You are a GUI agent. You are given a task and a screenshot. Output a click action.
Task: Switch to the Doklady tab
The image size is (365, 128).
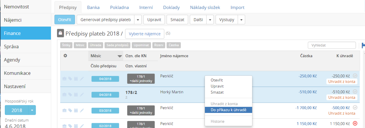(x=171, y=7)
